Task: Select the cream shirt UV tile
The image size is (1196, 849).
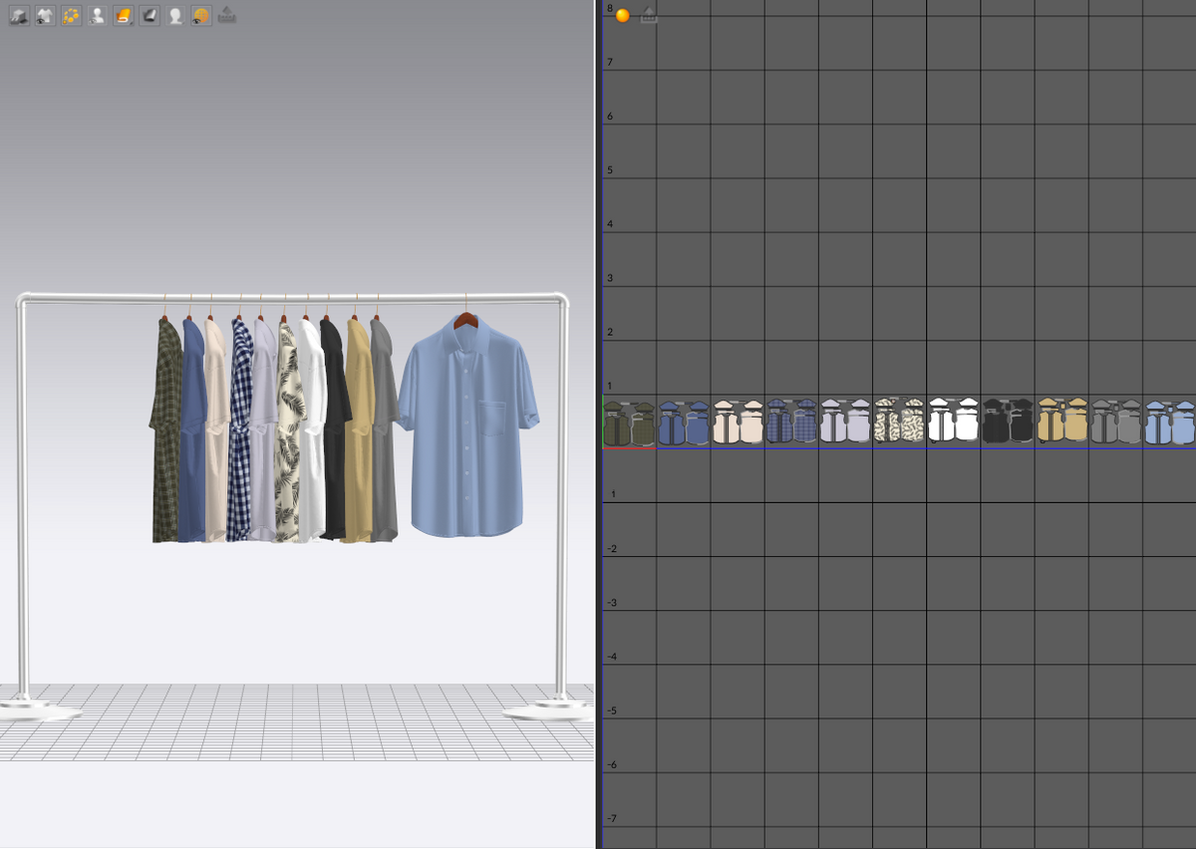Action: click(x=738, y=422)
